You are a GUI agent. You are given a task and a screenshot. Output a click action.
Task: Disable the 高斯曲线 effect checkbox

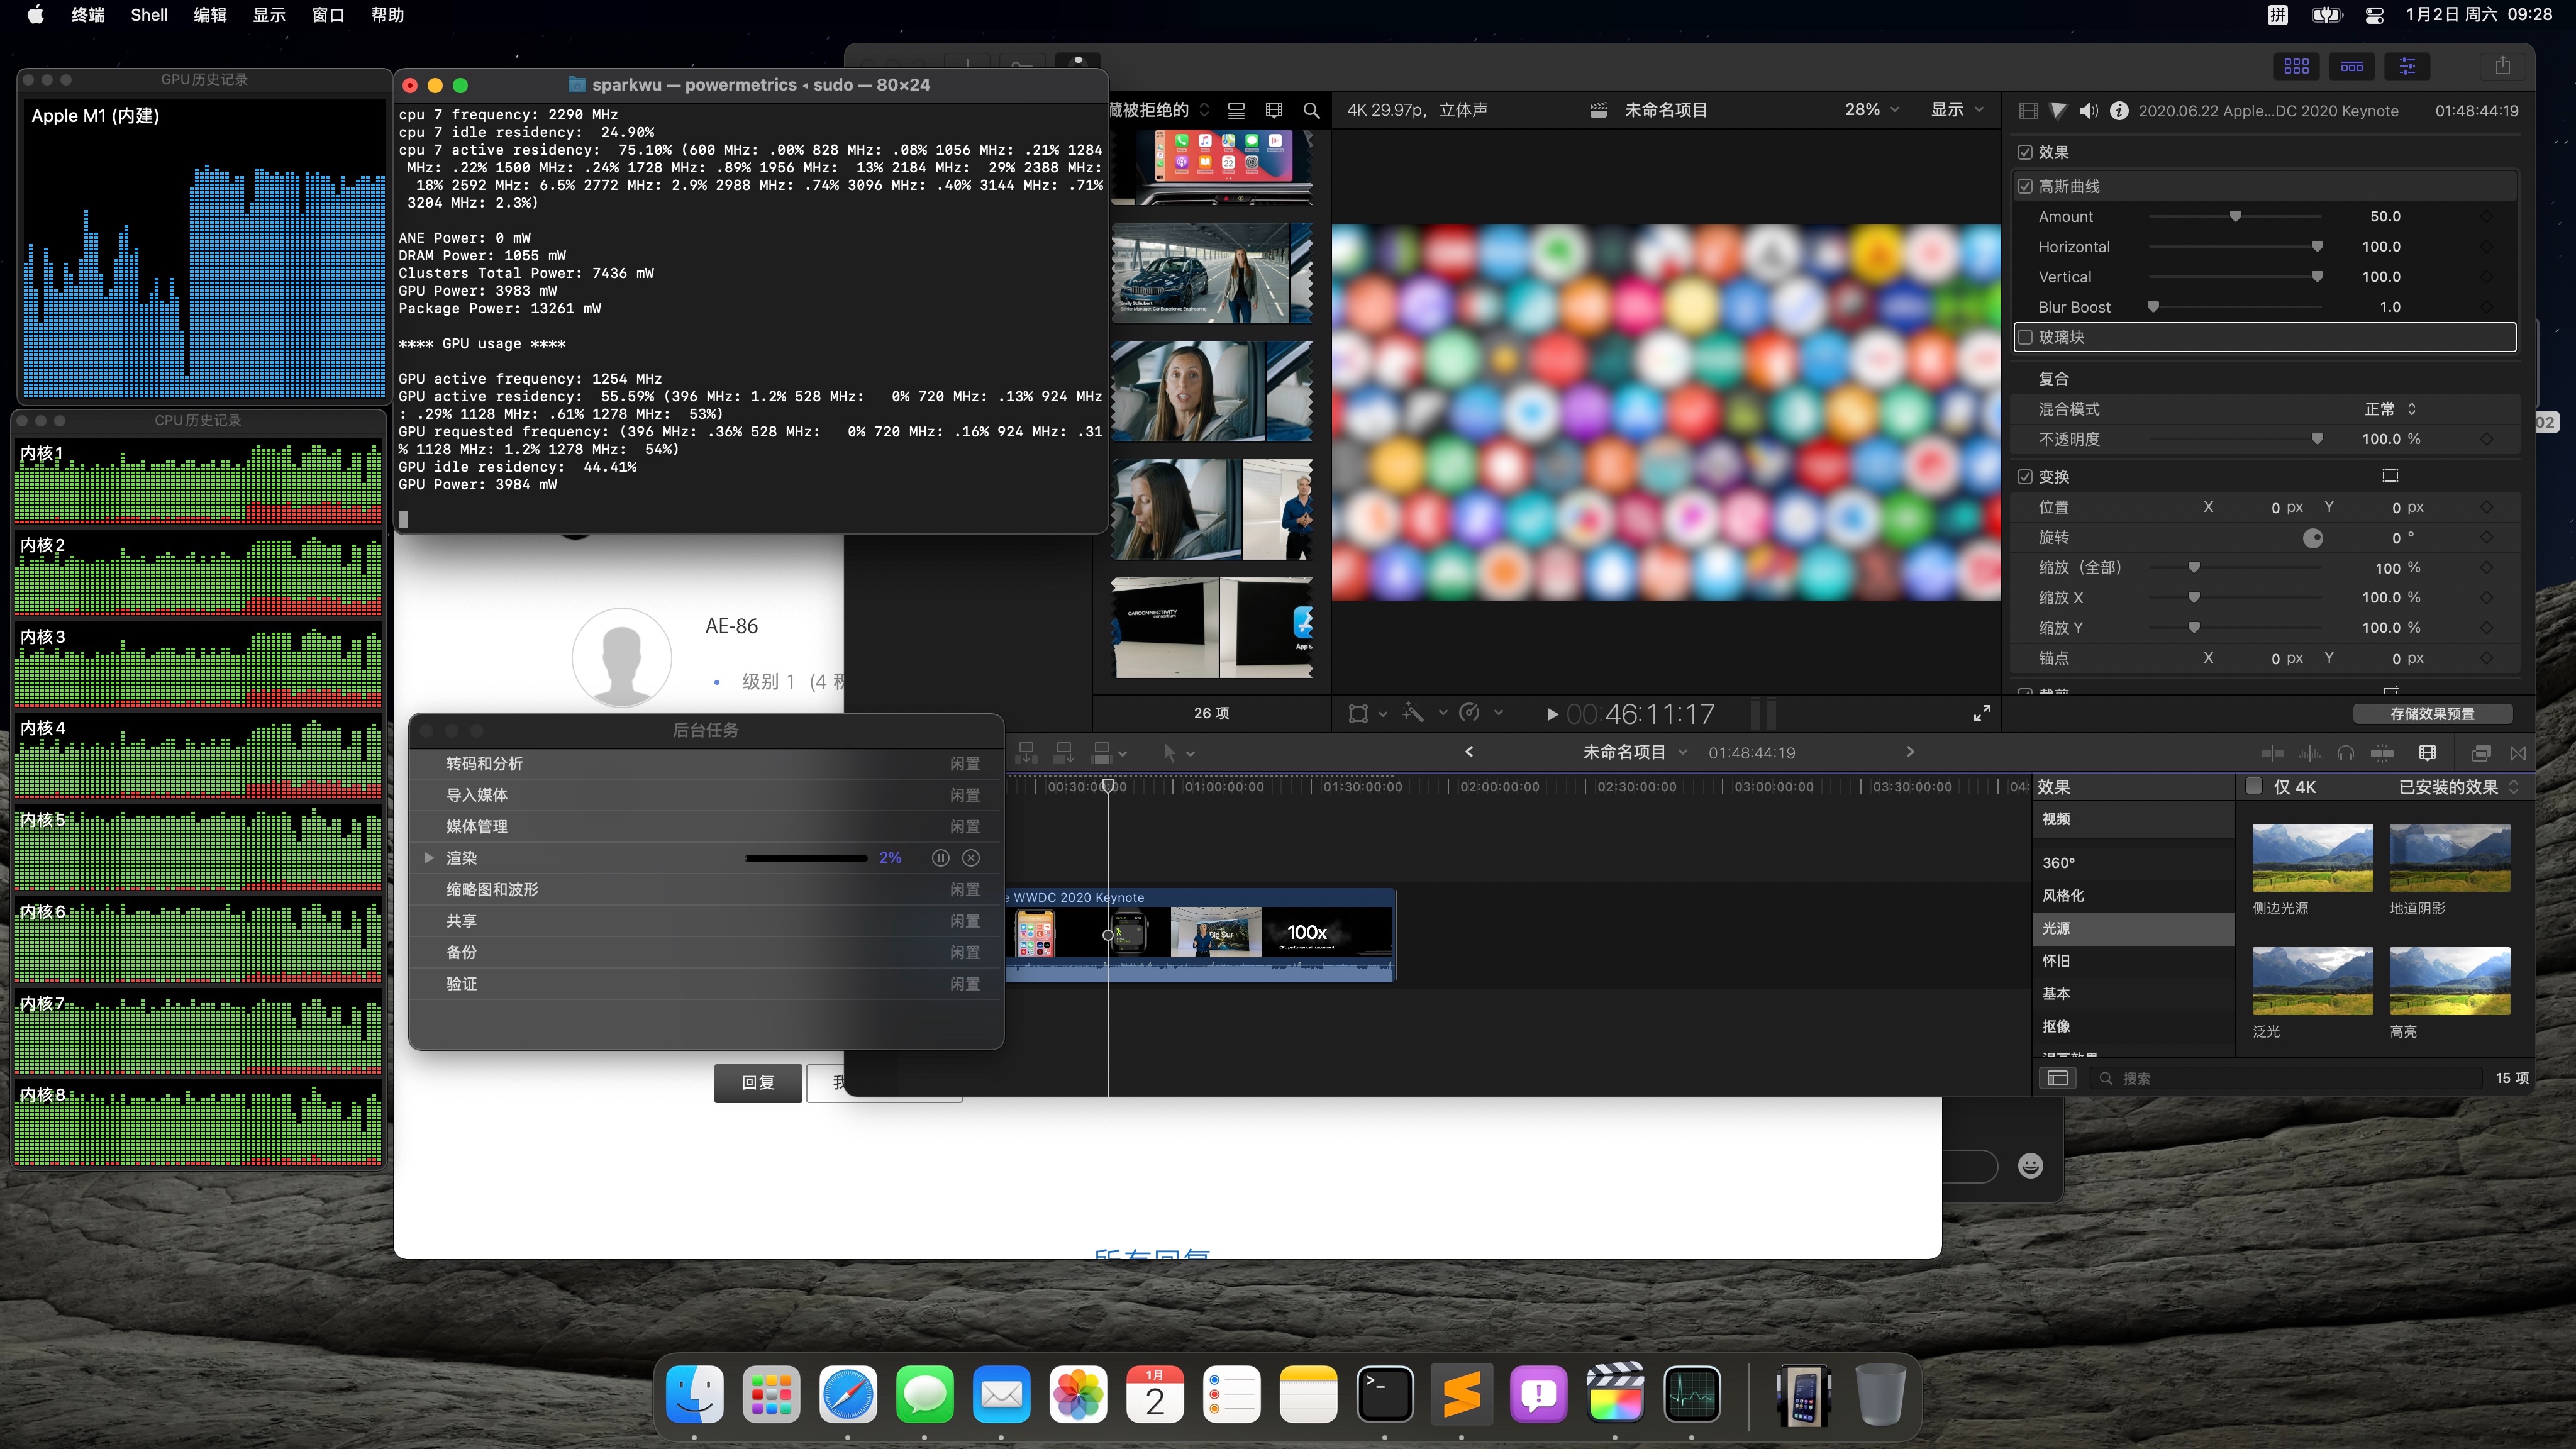click(2025, 186)
